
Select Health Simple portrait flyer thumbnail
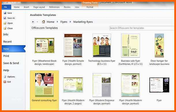[73, 45]
